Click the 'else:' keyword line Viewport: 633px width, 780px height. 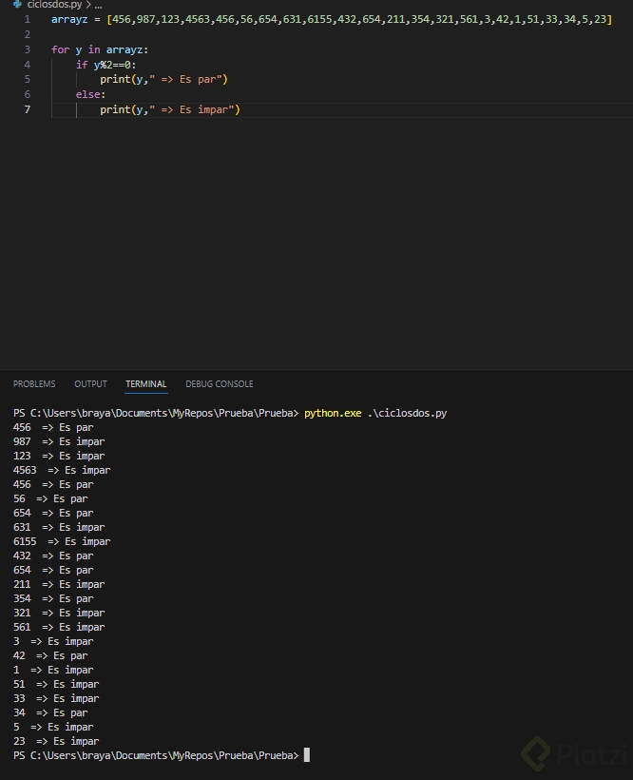pyautogui.click(x=90, y=94)
